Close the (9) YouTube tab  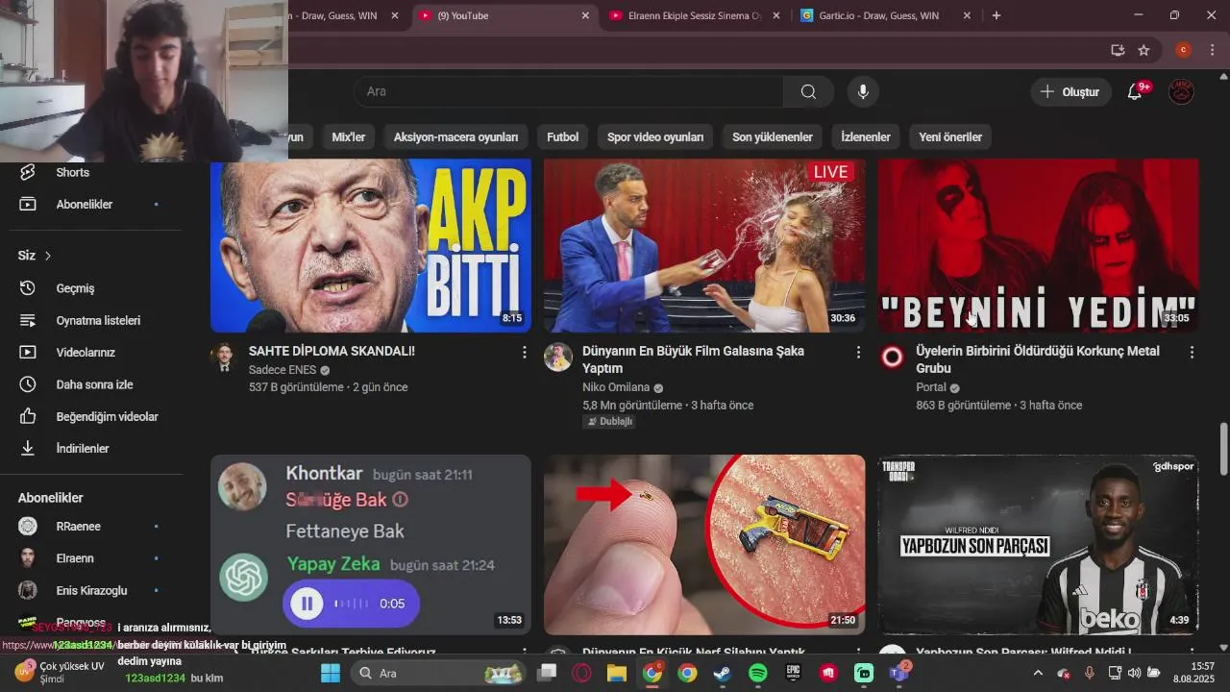click(585, 15)
